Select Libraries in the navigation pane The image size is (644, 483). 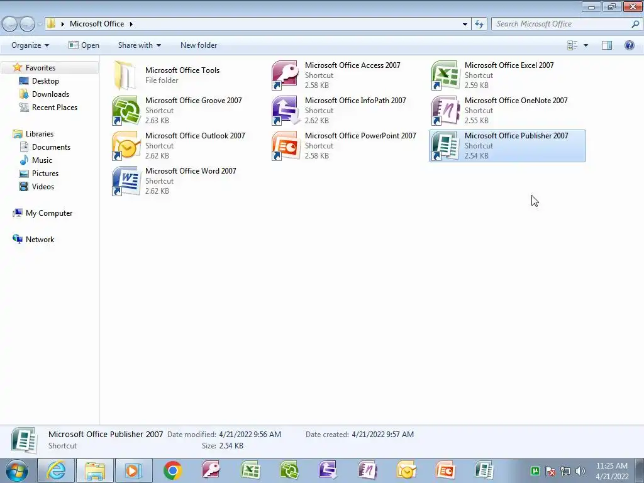pyautogui.click(x=40, y=134)
